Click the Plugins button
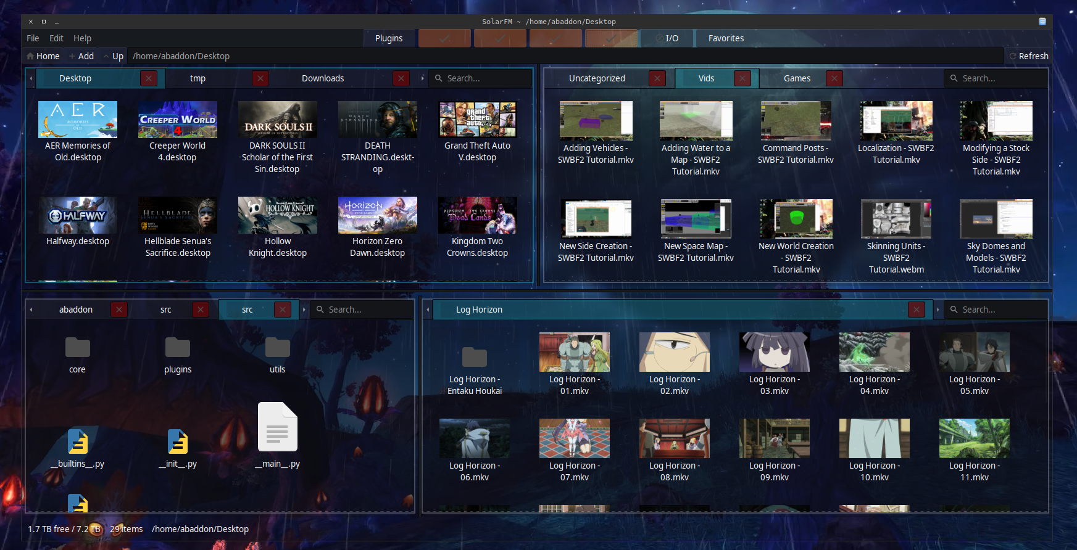 389,38
